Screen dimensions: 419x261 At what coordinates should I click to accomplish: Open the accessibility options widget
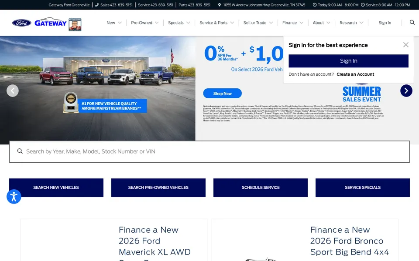pos(14,197)
